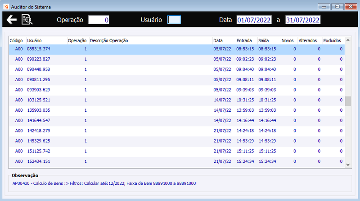Select row with user 093903.629
Screen dimensions: 360x201
(x=177, y=90)
